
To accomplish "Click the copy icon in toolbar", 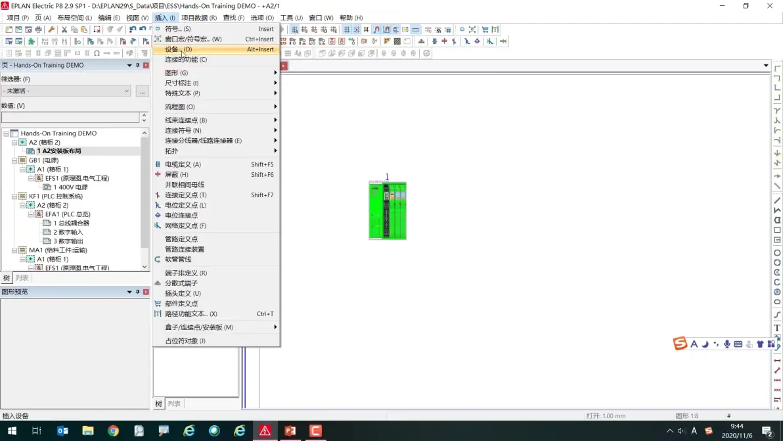I will 74,30.
